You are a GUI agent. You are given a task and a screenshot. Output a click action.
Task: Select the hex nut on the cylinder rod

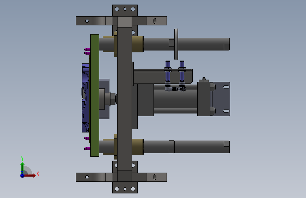[x=113, y=99]
